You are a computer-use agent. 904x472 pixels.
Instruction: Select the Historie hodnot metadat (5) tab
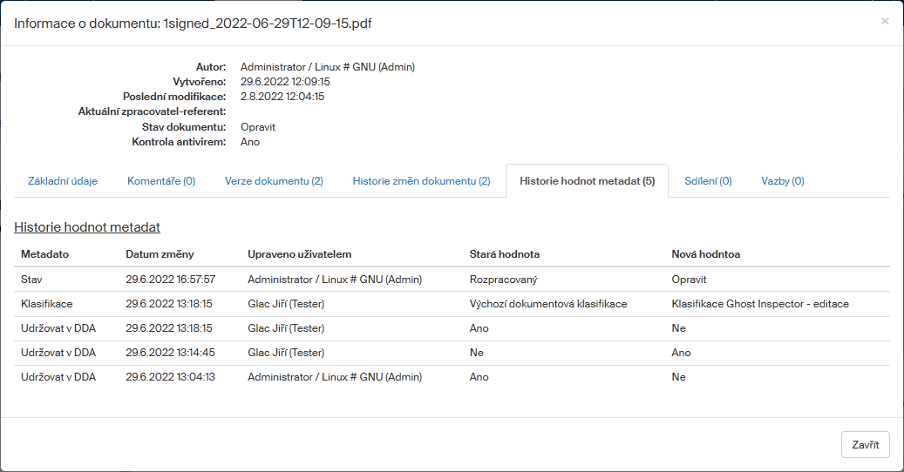pyautogui.click(x=587, y=181)
